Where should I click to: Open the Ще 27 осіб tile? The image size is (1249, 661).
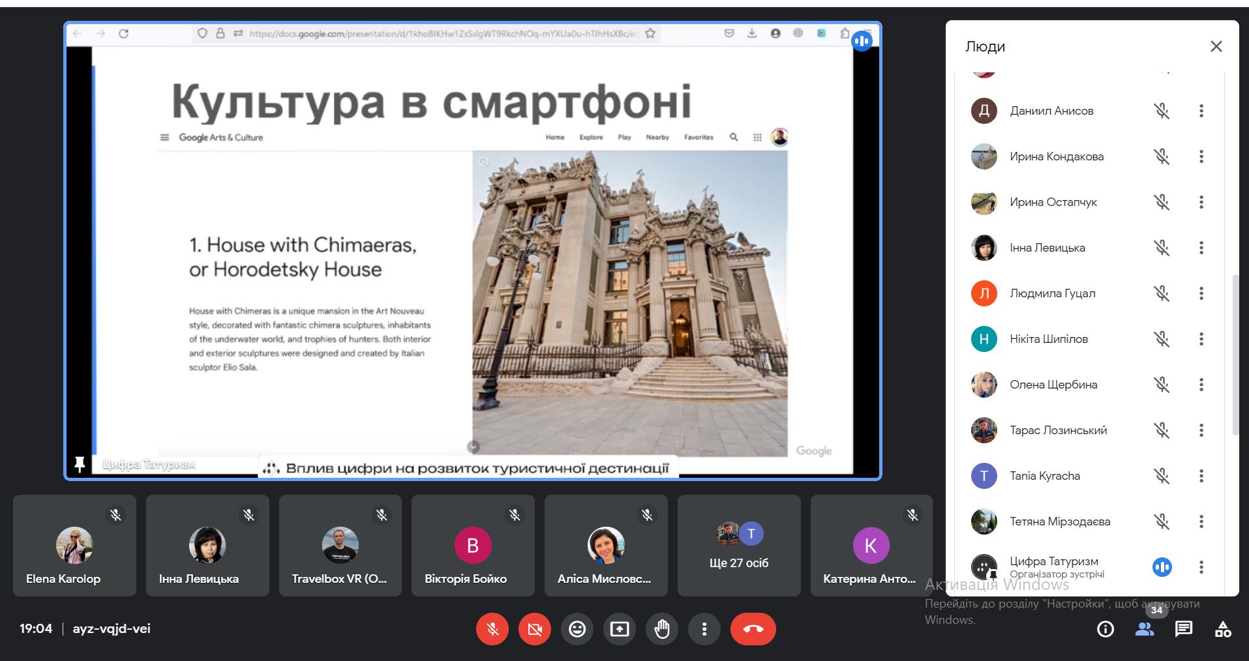tap(739, 546)
